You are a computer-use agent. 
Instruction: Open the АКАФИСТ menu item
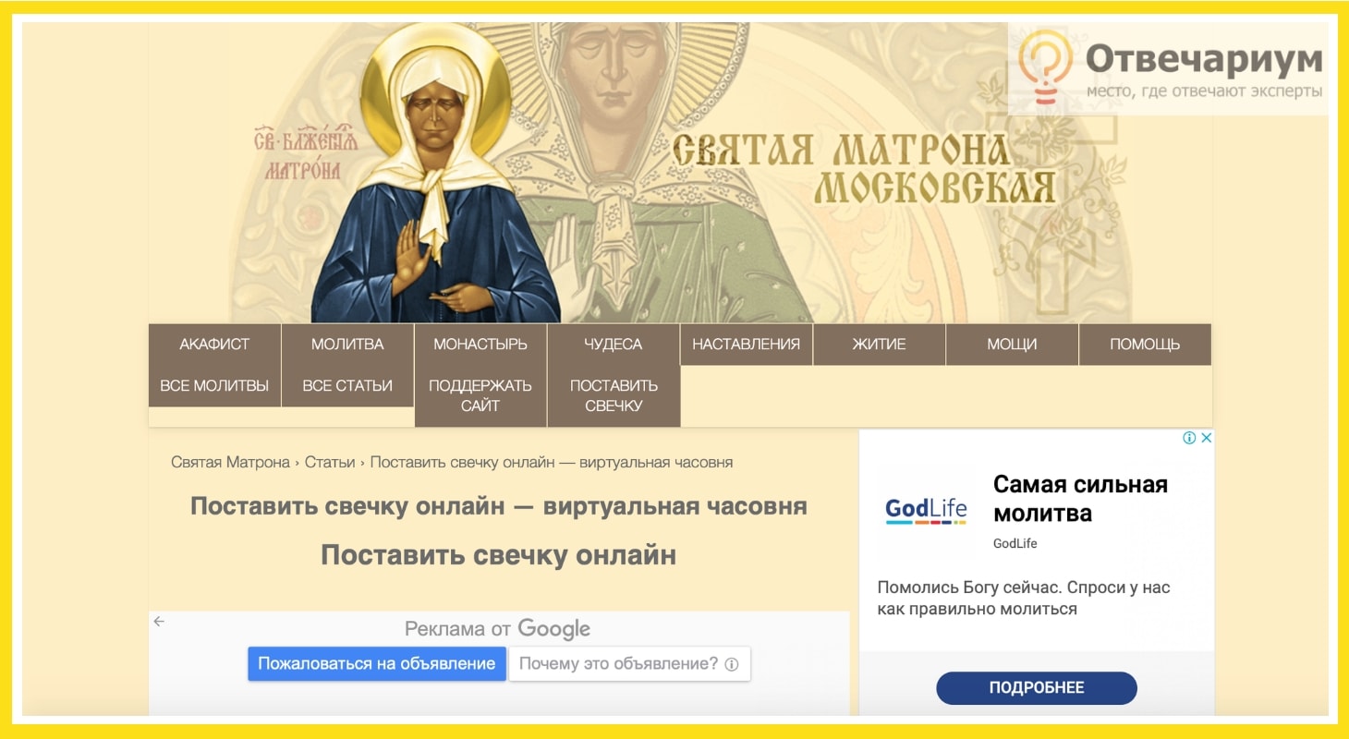214,345
